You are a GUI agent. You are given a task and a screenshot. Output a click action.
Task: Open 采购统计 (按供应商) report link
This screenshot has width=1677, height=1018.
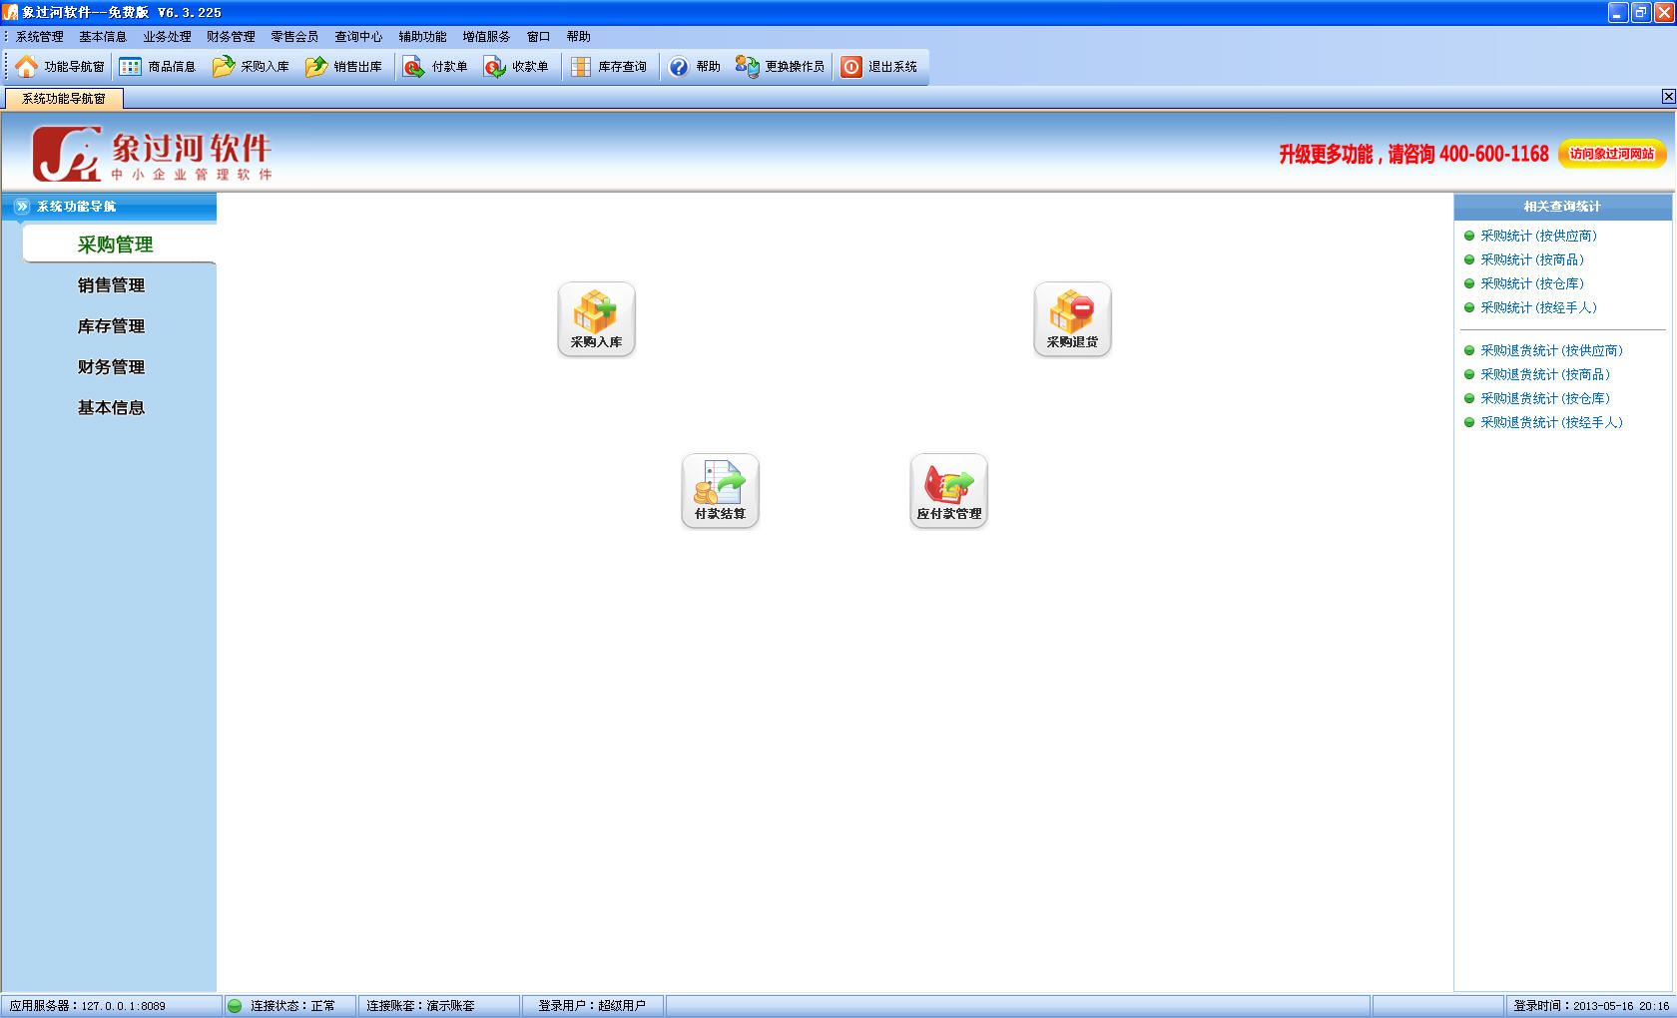click(1538, 237)
